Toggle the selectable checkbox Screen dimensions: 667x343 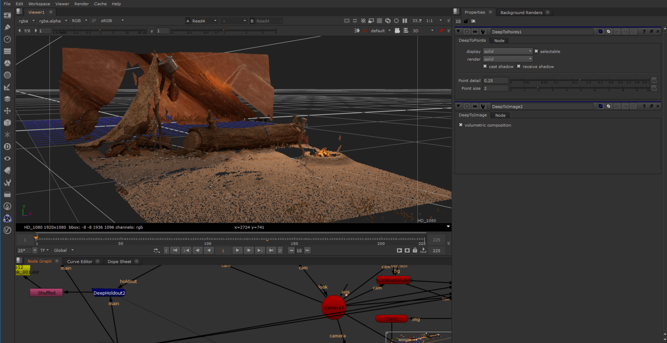point(536,52)
